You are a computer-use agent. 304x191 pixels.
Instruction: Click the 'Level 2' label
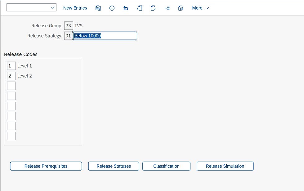25,76
